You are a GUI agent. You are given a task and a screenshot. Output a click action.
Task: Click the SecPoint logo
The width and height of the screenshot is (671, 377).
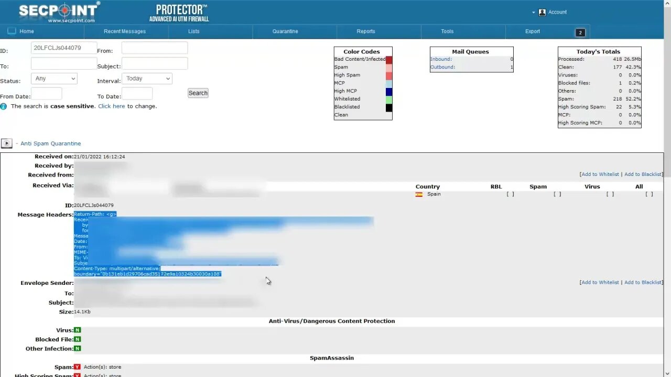click(59, 12)
